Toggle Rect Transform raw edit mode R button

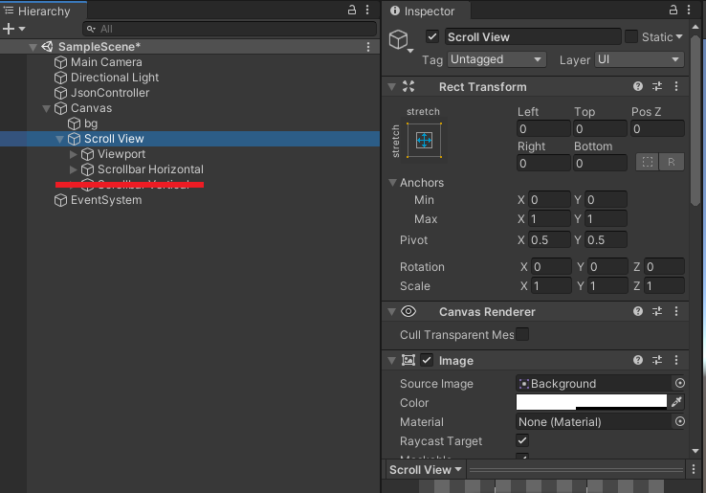point(672,162)
